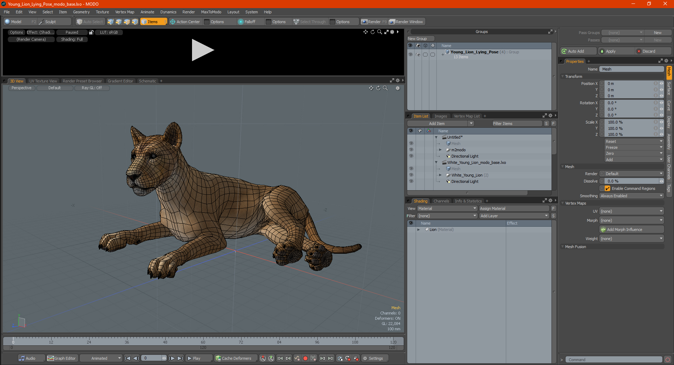
Task: Open Smoothing Always Enabled dropdown
Action: click(632, 196)
